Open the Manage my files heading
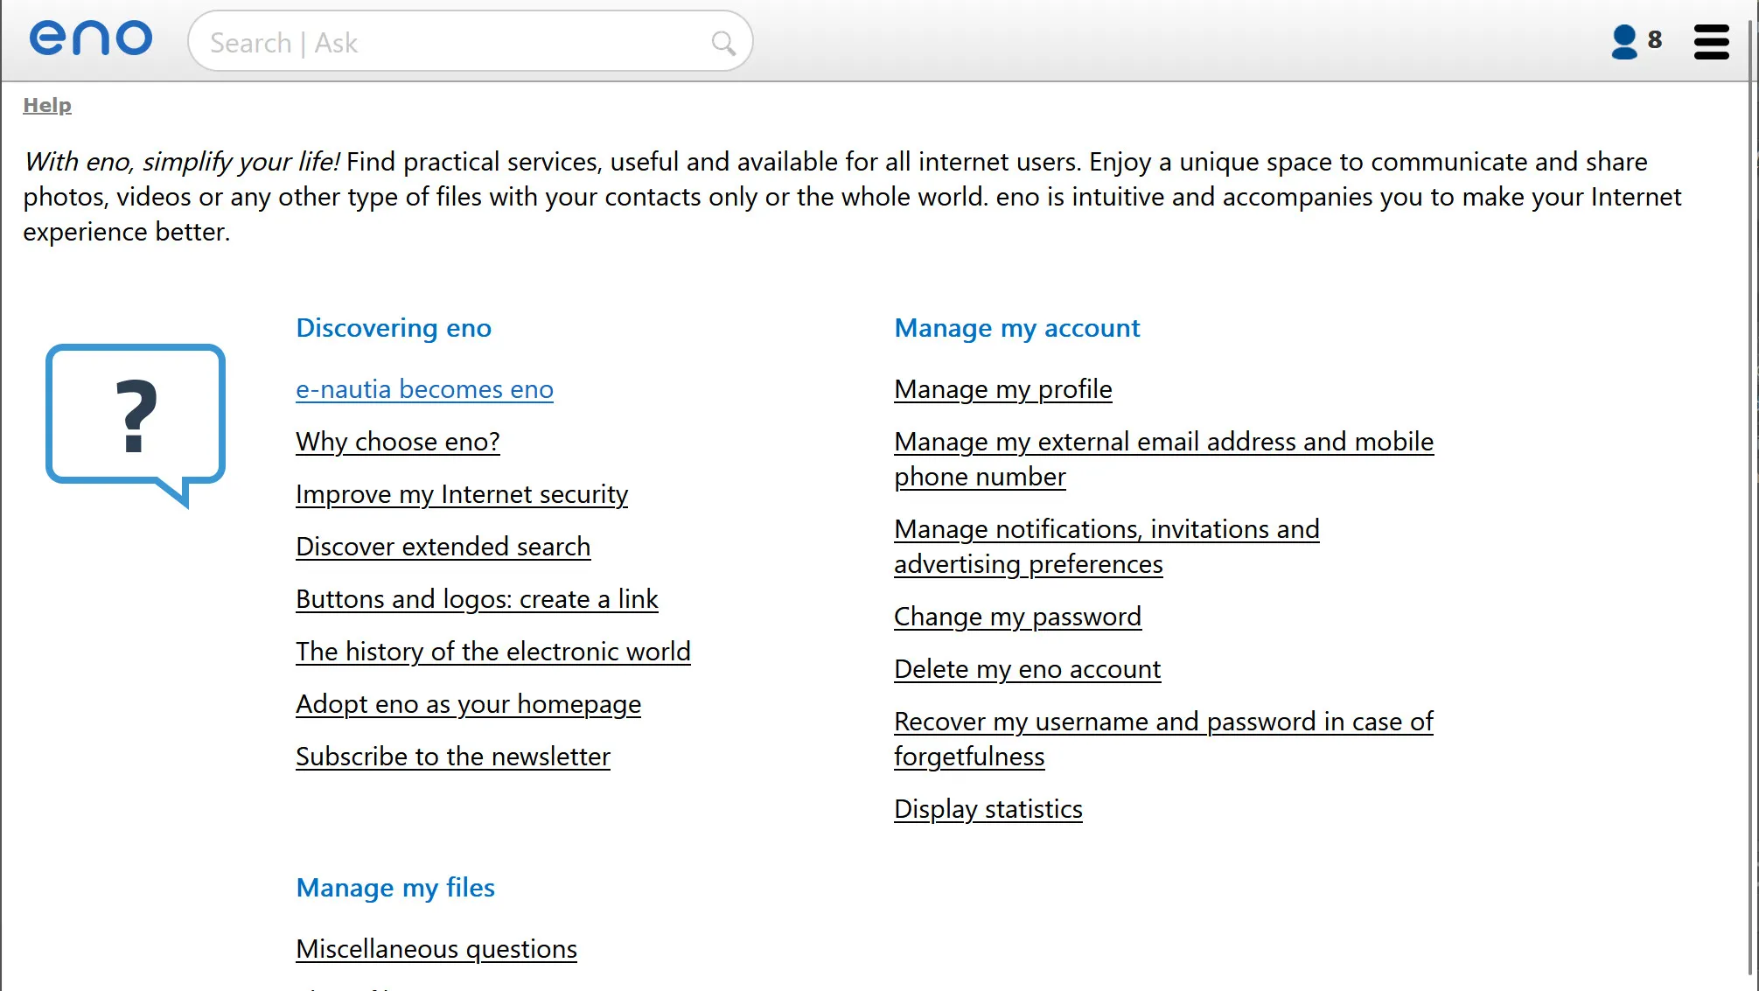Screen dimensions: 1759x991 pyautogui.click(x=395, y=888)
